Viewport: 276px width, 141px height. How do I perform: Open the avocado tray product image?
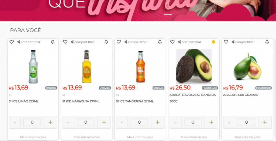coord(194,67)
